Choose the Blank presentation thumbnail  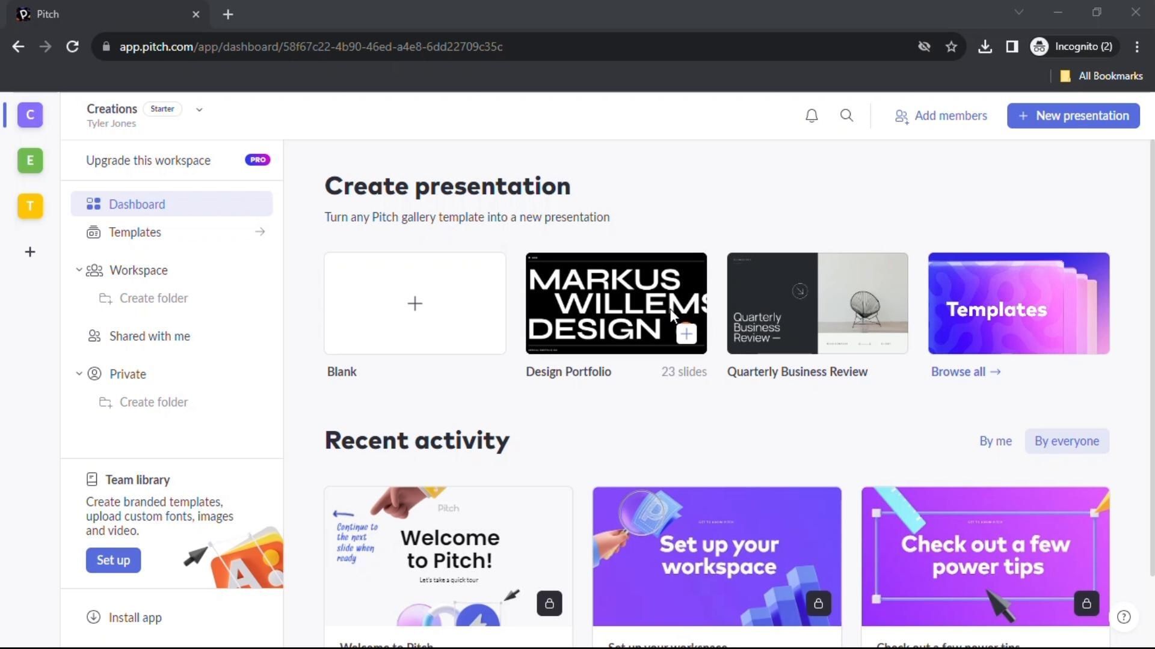(x=414, y=303)
